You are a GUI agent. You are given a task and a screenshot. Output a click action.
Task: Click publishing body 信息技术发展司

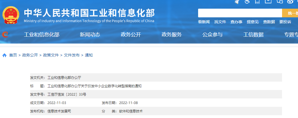pos(59,111)
